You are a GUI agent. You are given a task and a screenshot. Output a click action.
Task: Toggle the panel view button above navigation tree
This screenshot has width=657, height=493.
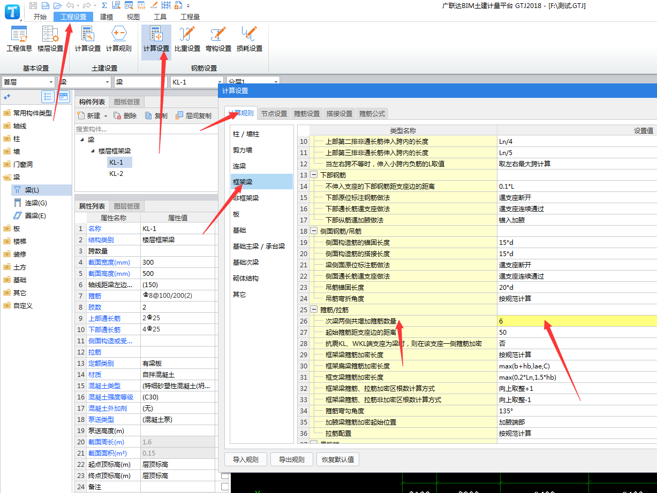click(64, 97)
